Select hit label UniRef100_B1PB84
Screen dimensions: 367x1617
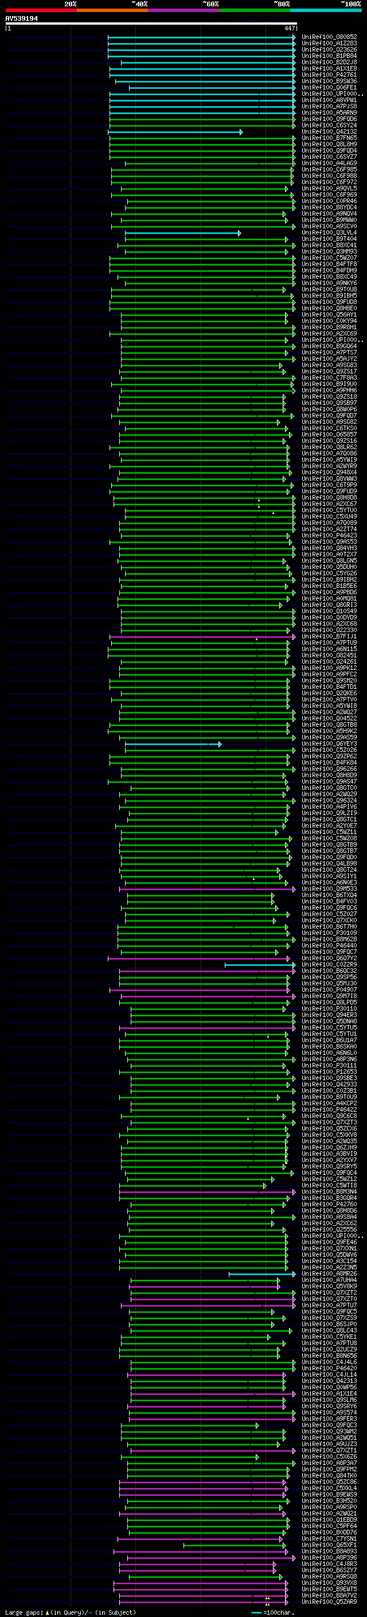point(329,56)
